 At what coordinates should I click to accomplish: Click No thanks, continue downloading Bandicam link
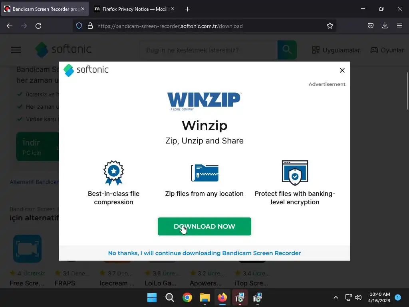pos(204,253)
